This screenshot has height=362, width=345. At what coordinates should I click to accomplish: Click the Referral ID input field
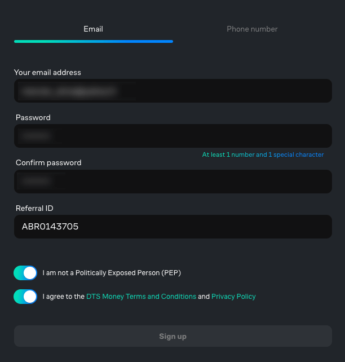172,227
